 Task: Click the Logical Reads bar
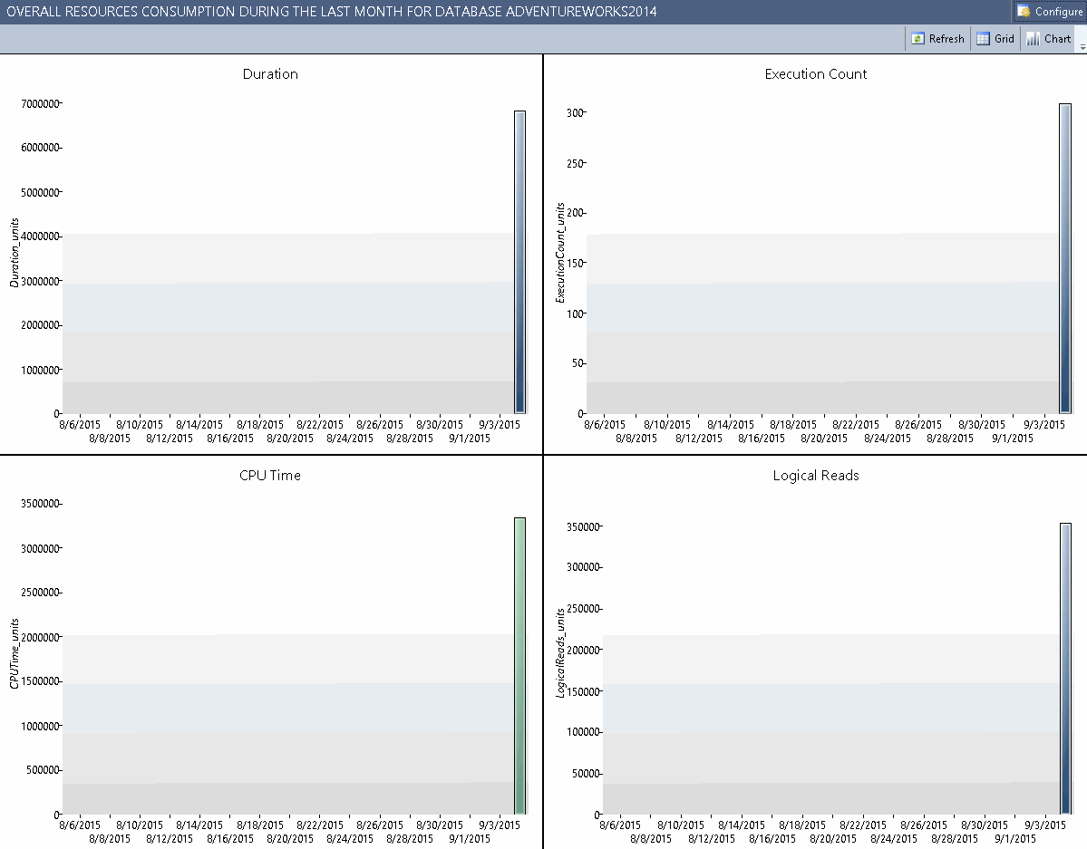[1063, 666]
